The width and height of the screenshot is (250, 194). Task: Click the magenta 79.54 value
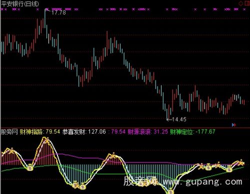[118, 132]
